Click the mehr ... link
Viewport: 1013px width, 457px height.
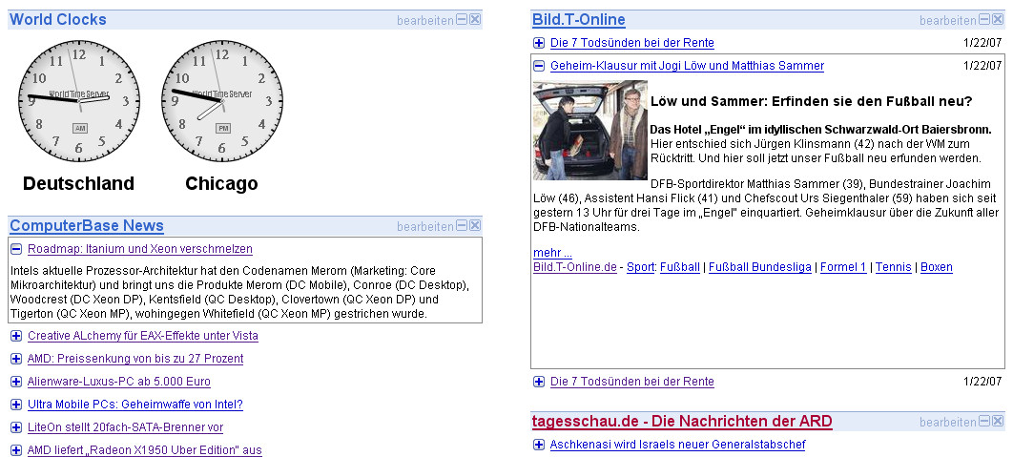(x=552, y=254)
